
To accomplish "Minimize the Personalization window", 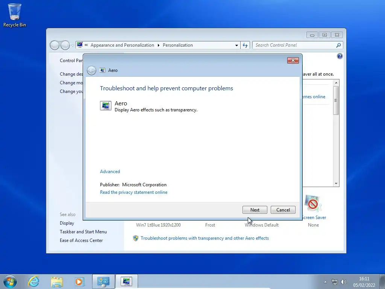I will (312, 35).
